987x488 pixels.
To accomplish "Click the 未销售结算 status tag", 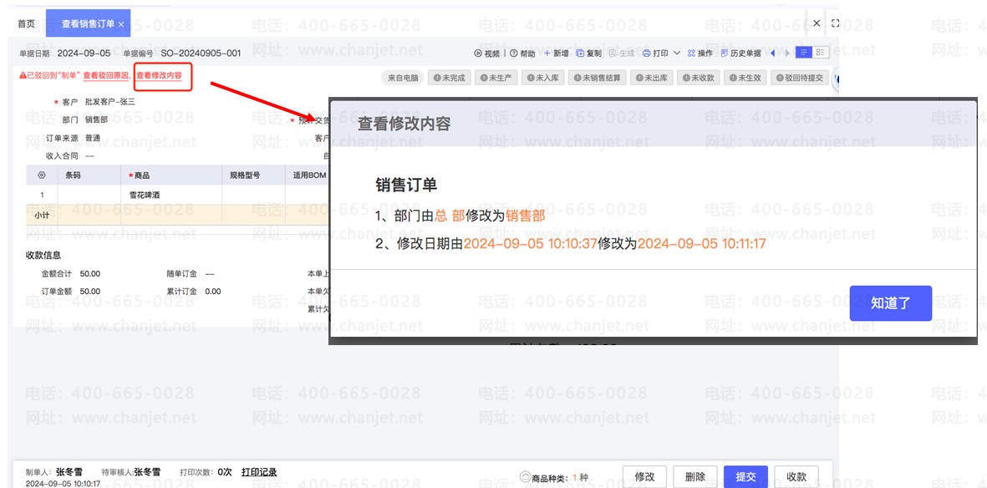I will (598, 78).
